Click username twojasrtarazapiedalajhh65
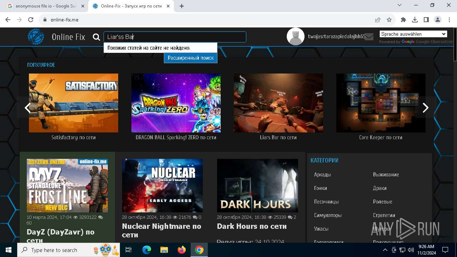Viewport: 457px width, 257px height. pyautogui.click(x=337, y=36)
